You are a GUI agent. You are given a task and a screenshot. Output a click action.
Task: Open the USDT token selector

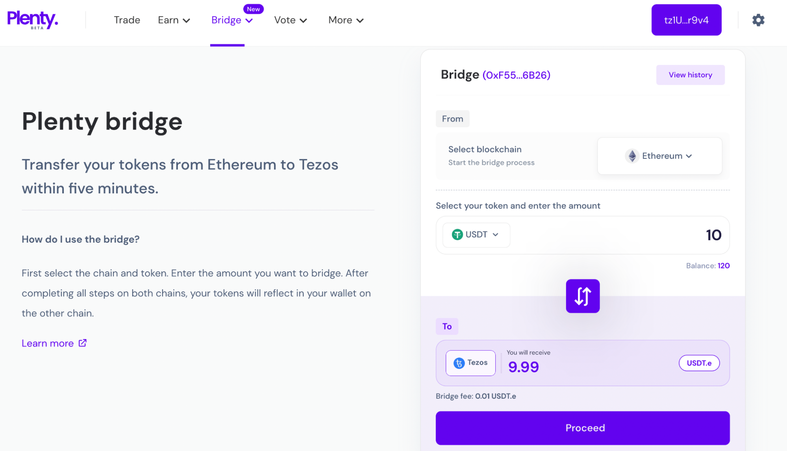(x=476, y=235)
